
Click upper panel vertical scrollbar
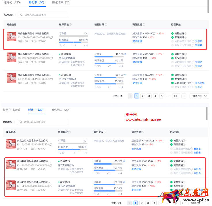208,7
